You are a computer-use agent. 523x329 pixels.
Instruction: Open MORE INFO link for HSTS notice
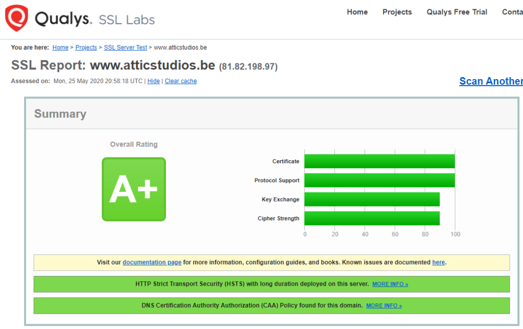pyautogui.click(x=390, y=284)
